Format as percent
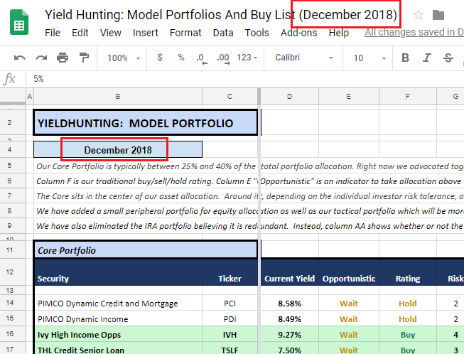This screenshot has width=464, height=354. [x=181, y=58]
